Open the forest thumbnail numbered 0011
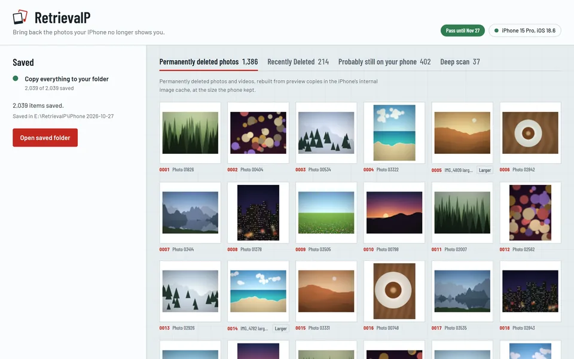The height and width of the screenshot is (359, 574). (x=462, y=212)
